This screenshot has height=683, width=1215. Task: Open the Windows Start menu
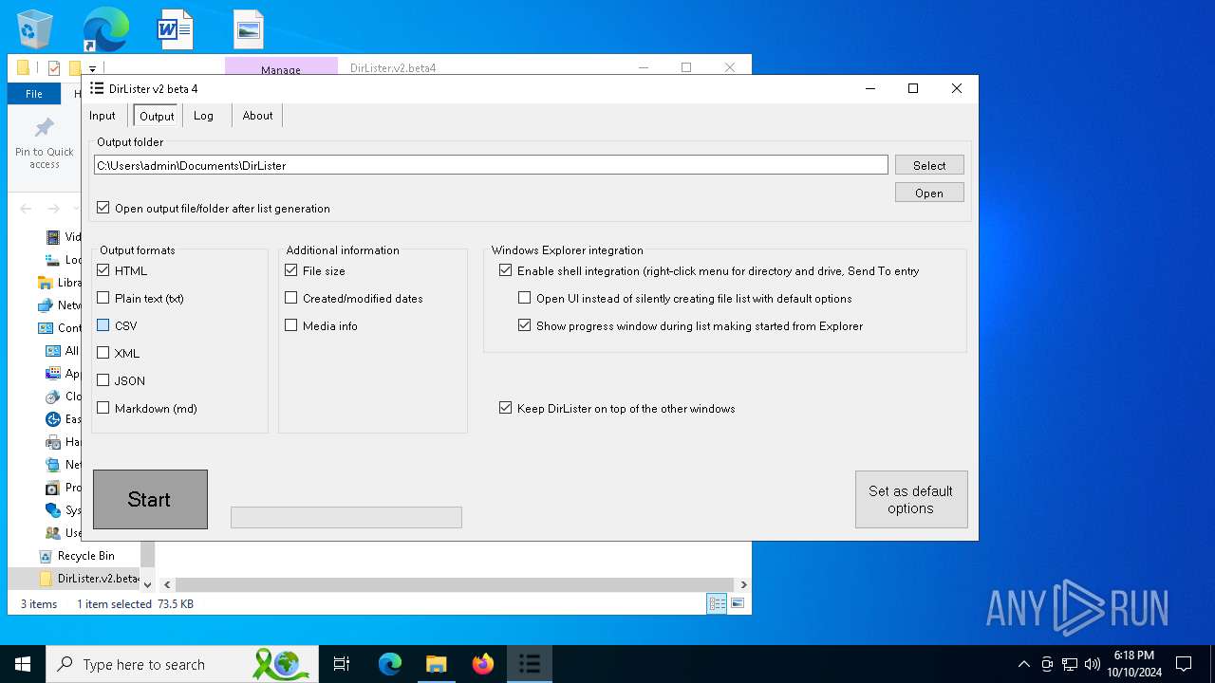pos(23,664)
